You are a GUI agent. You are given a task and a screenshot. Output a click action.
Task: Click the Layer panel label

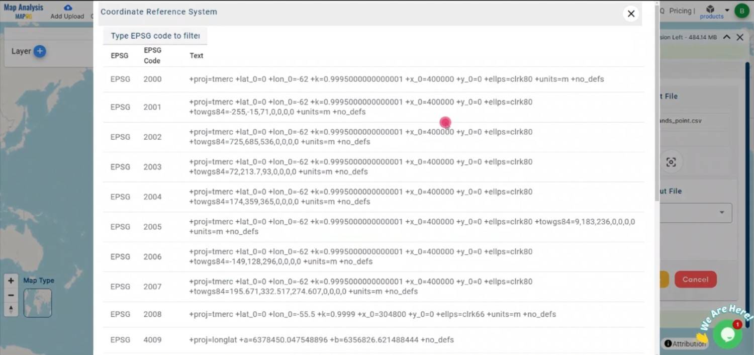click(21, 51)
